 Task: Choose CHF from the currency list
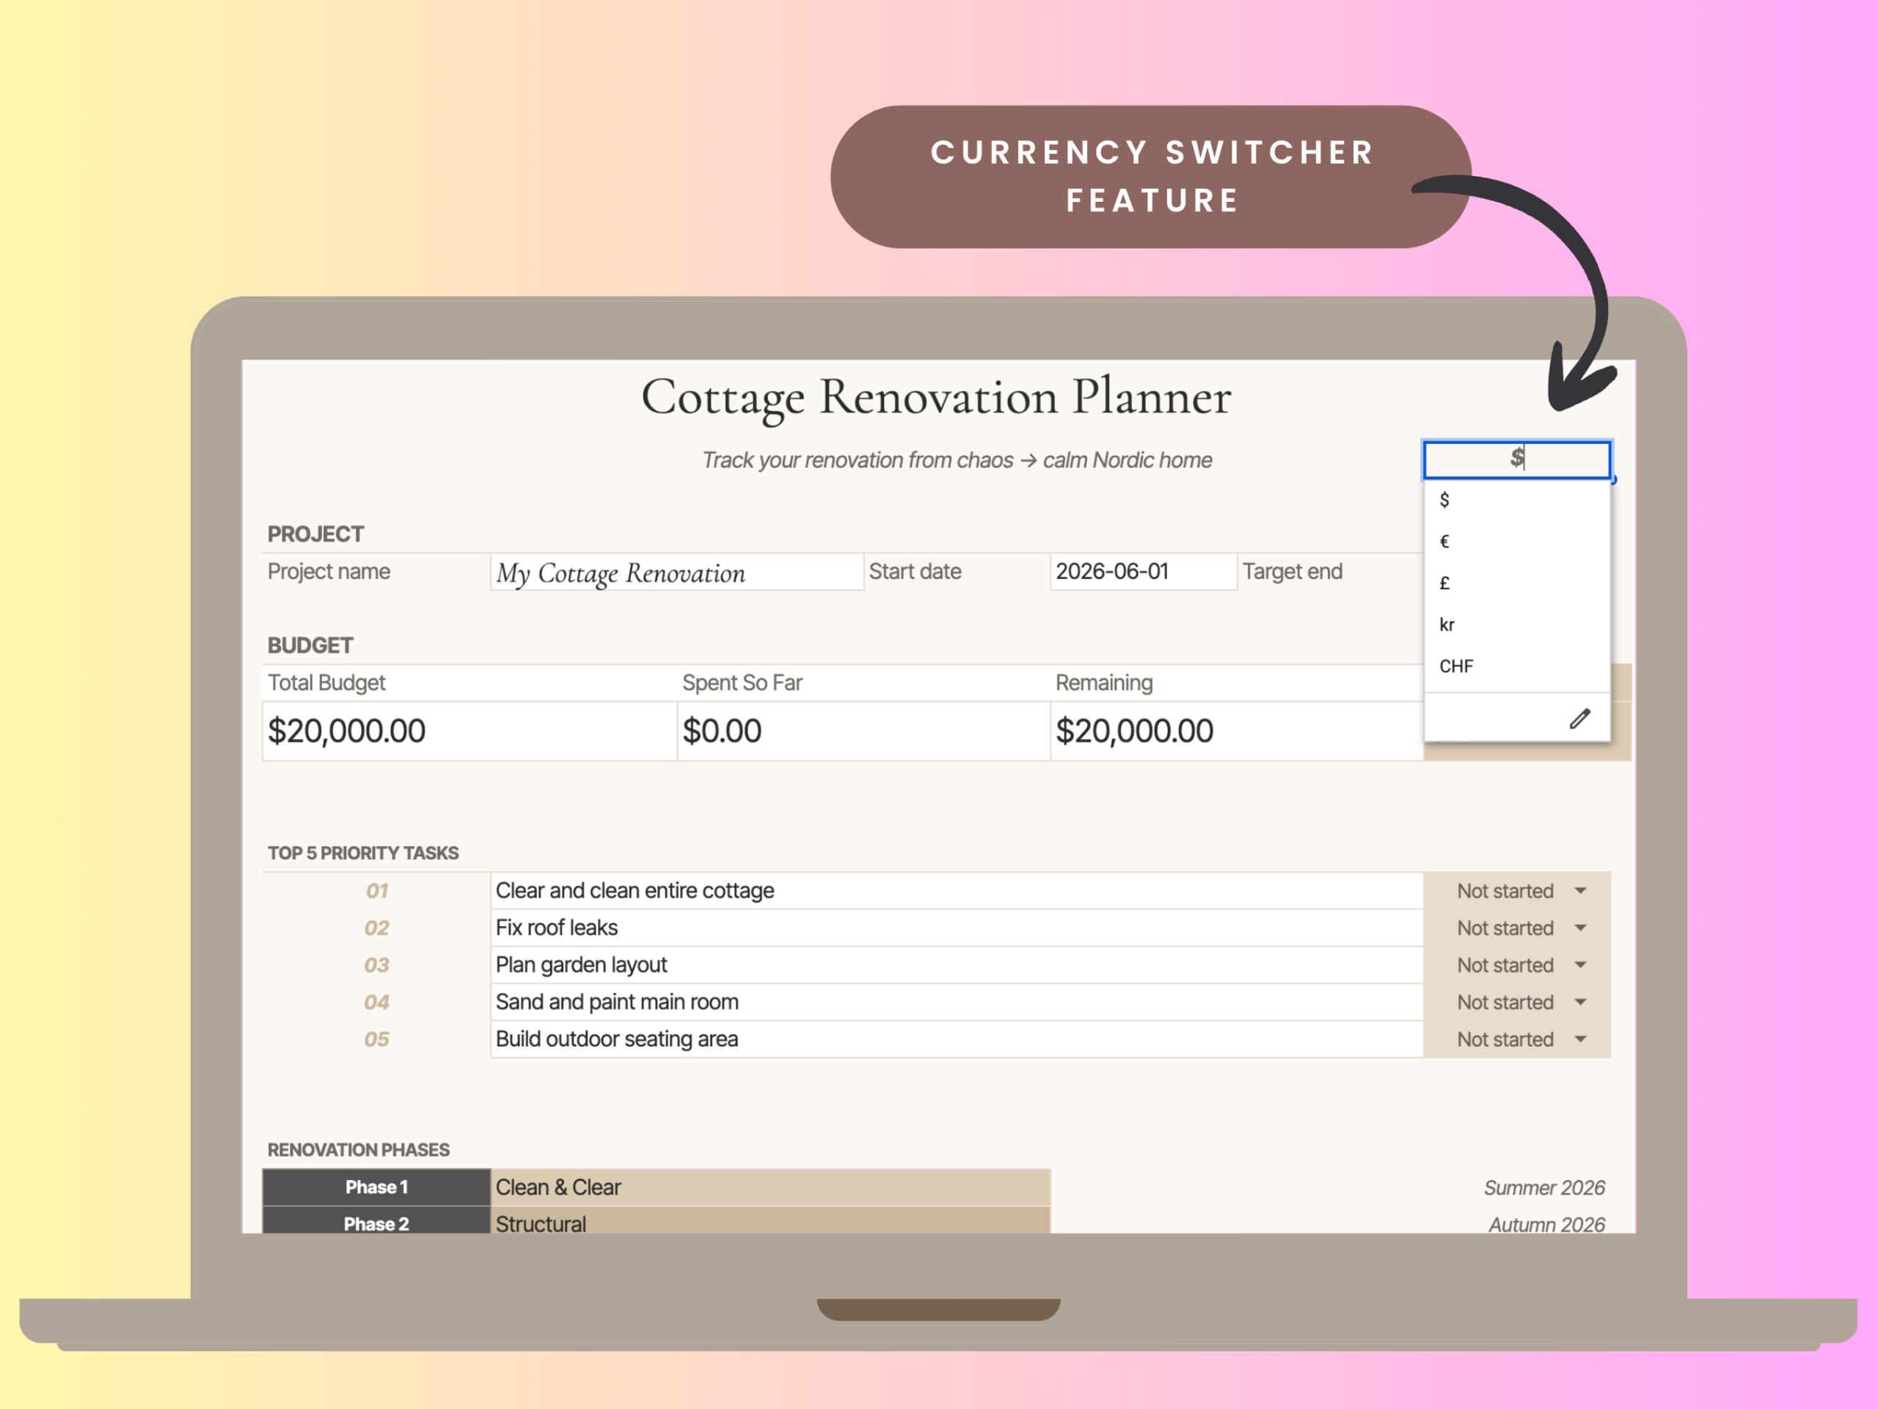coord(1517,666)
